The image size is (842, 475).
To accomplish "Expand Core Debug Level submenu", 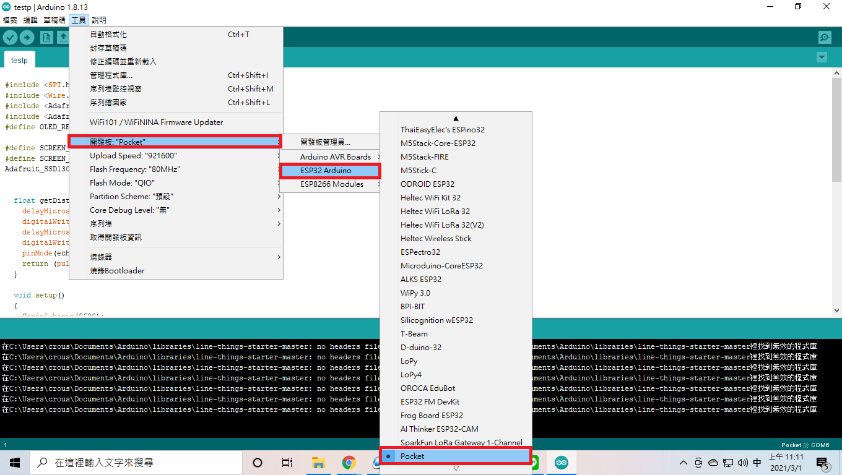I will point(176,210).
